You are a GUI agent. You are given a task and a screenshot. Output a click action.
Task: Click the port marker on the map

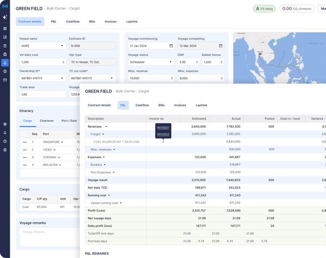pos(260,54)
